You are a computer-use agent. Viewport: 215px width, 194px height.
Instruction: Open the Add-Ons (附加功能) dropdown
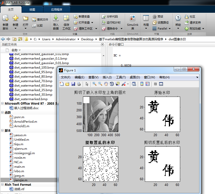(x=203, y=29)
